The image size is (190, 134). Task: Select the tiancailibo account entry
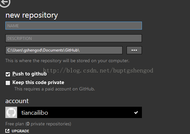[73, 112]
